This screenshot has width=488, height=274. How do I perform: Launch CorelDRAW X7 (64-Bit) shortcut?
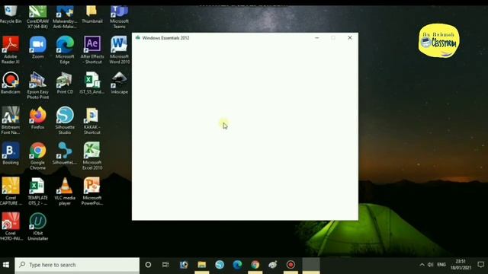click(x=37, y=17)
